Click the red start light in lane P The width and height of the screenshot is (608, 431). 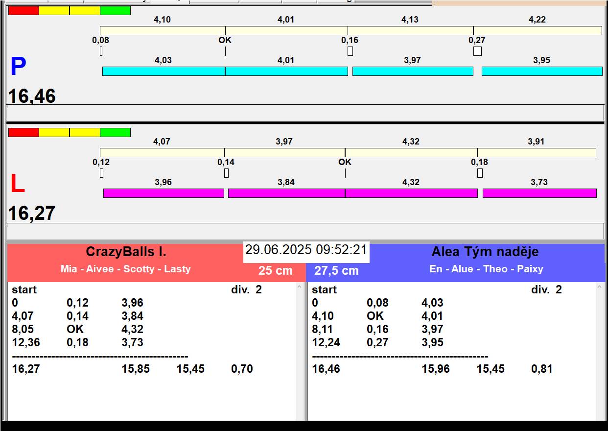click(23, 10)
